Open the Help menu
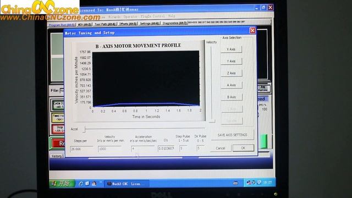 coord(172,16)
